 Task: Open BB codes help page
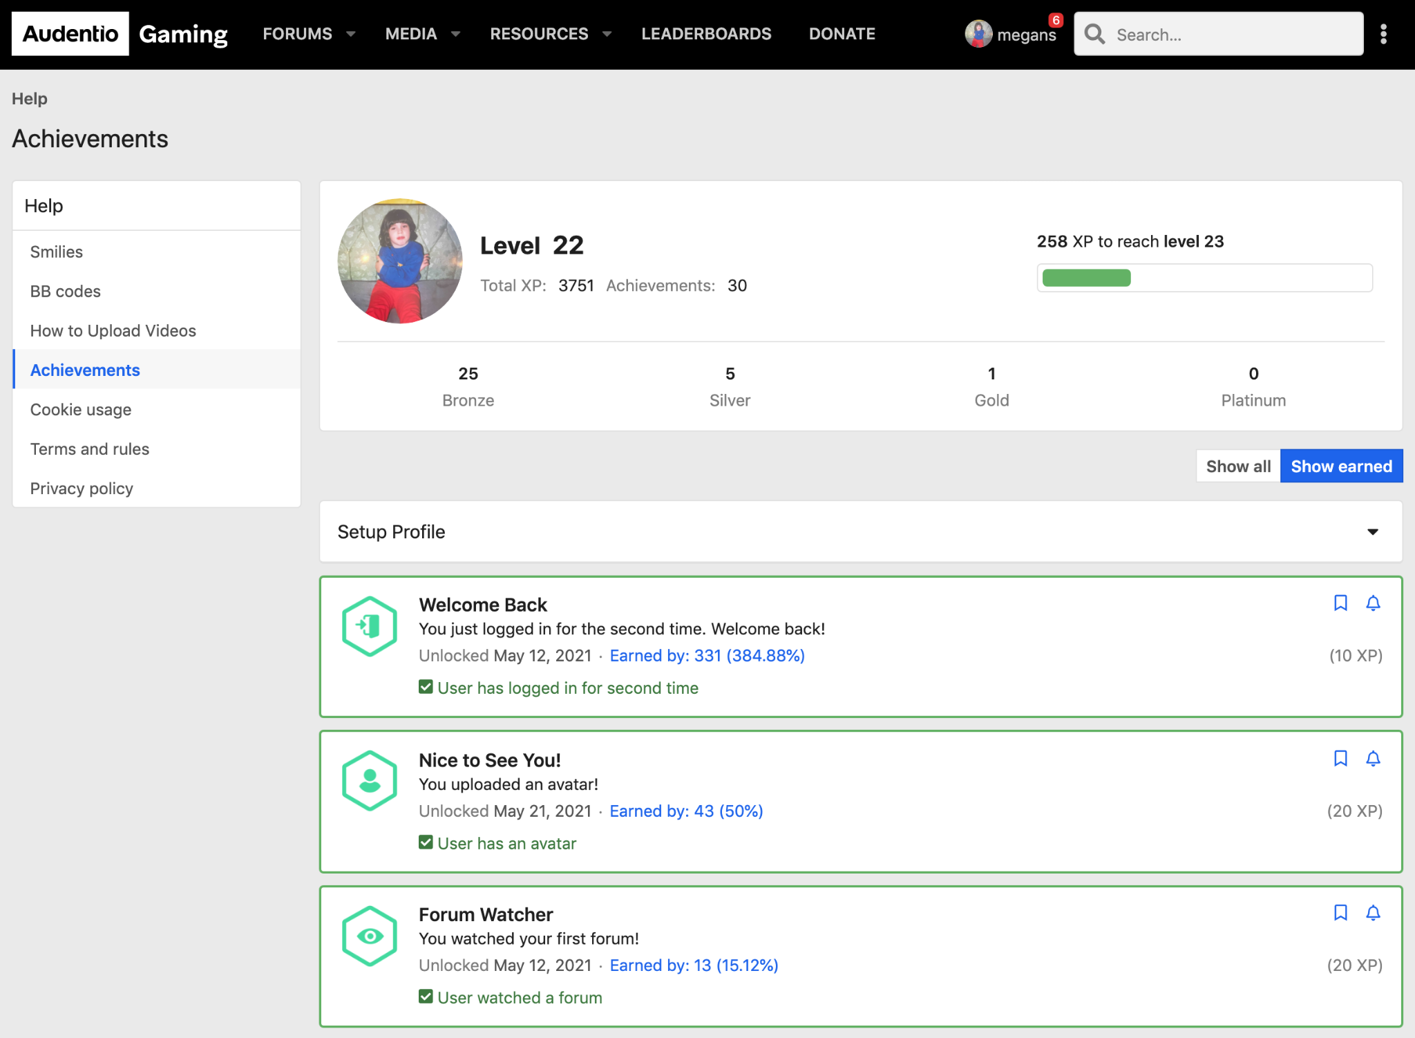pos(66,292)
